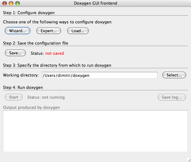This screenshot has height=162, width=191.
Task: Click the window resize grip corner
Action: pos(188,159)
